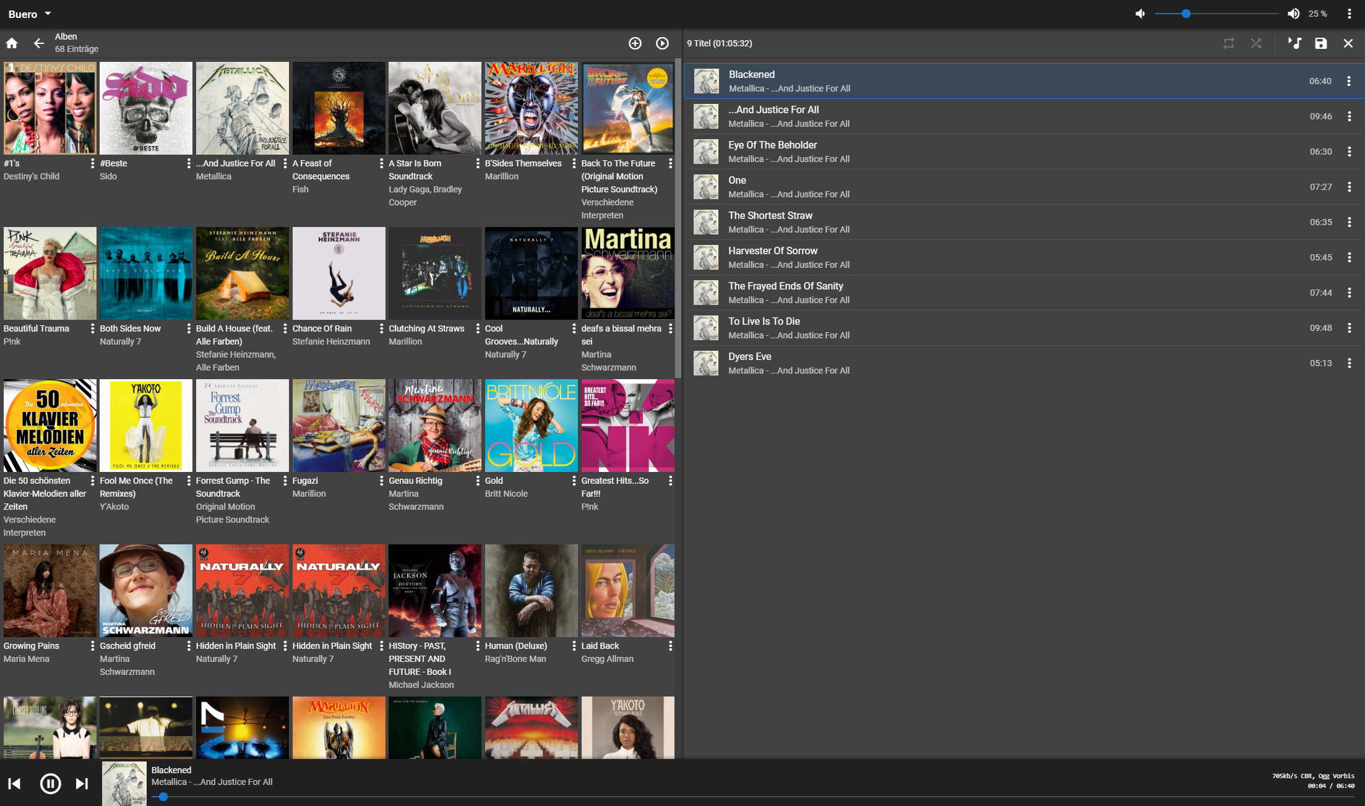1365x806 pixels.
Task: Clear the play queue with X icon
Action: pos(1348,43)
